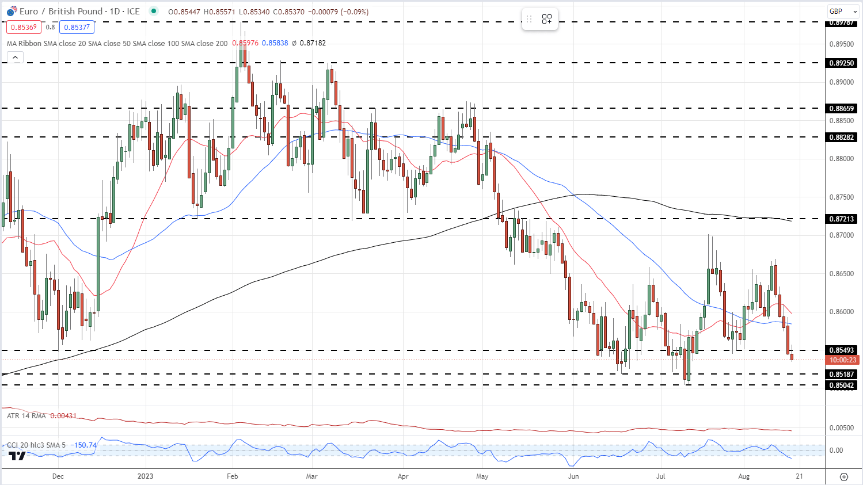863x485 pixels.
Task: Click the 0.85187 horizontal line price label
Action: [842, 375]
